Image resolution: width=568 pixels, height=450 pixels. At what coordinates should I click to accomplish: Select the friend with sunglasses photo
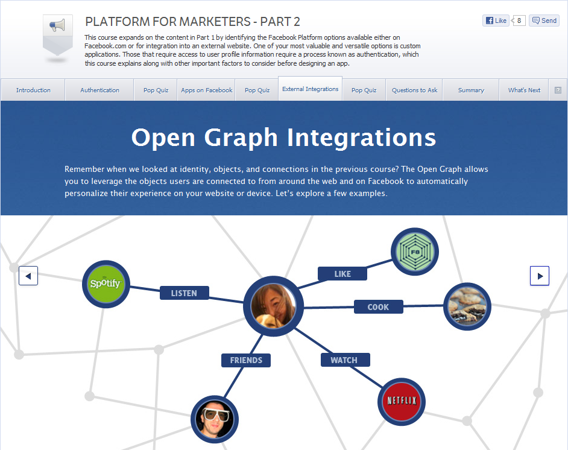(215, 419)
